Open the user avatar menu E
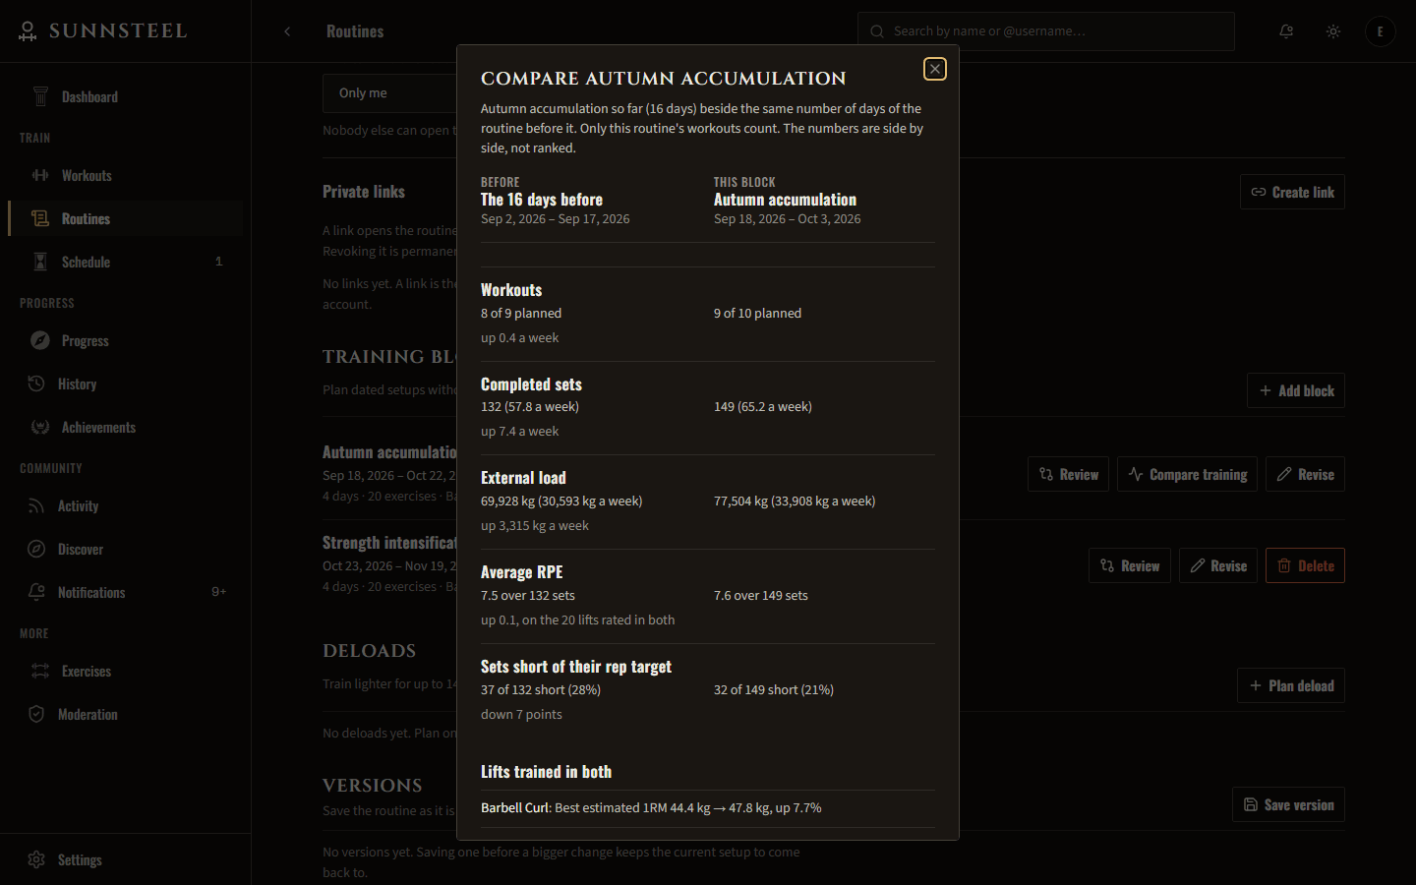The width and height of the screenshot is (1416, 885). click(1381, 31)
